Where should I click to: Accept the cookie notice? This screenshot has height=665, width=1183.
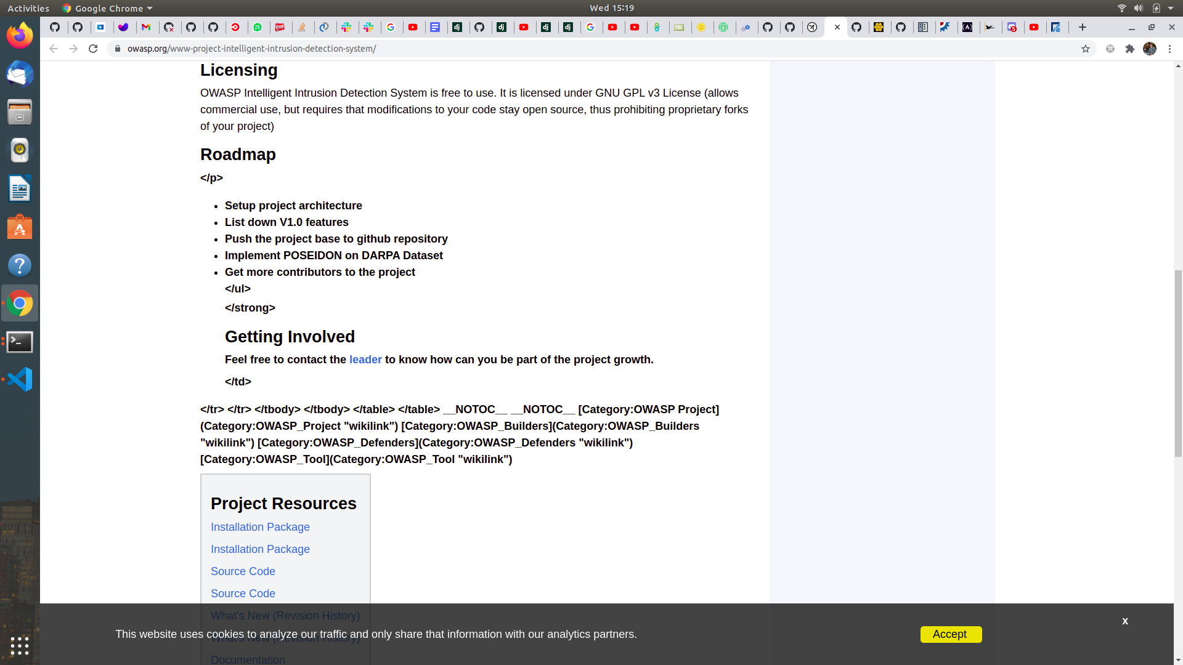tap(951, 634)
